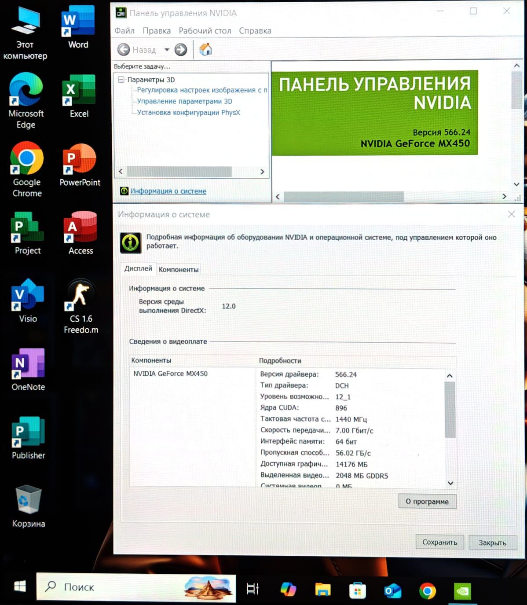Click the Информация о системе link

tap(168, 191)
